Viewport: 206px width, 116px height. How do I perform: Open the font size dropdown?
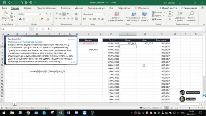coord(44,14)
